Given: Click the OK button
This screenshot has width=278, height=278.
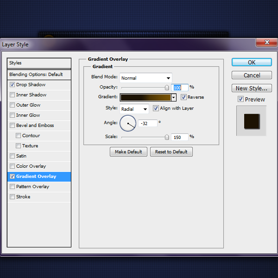Looking at the screenshot, I should coord(252,62).
